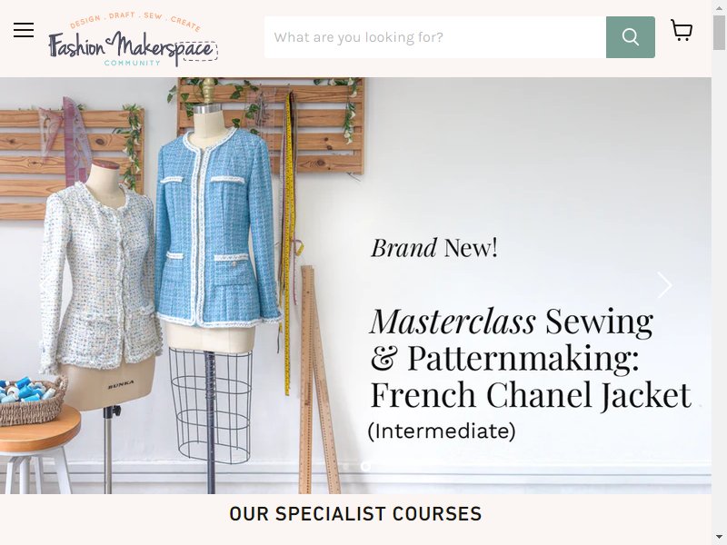Open the shopping cart
Image resolution: width=727 pixels, height=545 pixels.
click(x=681, y=31)
